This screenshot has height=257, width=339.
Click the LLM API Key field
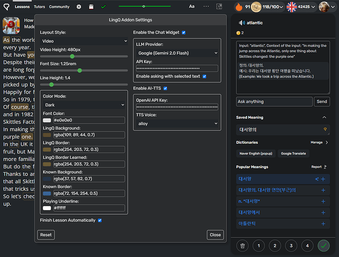pos(177,68)
